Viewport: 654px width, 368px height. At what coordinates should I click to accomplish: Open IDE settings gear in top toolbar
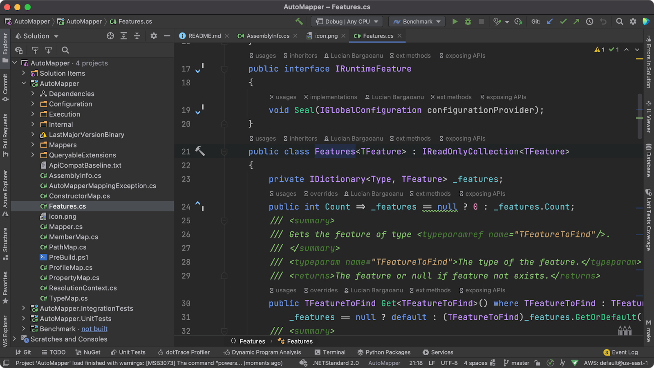(633, 21)
